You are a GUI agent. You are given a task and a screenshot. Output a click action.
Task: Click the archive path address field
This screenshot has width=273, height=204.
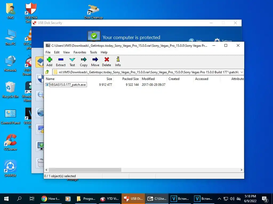pyautogui.click(x=148, y=72)
